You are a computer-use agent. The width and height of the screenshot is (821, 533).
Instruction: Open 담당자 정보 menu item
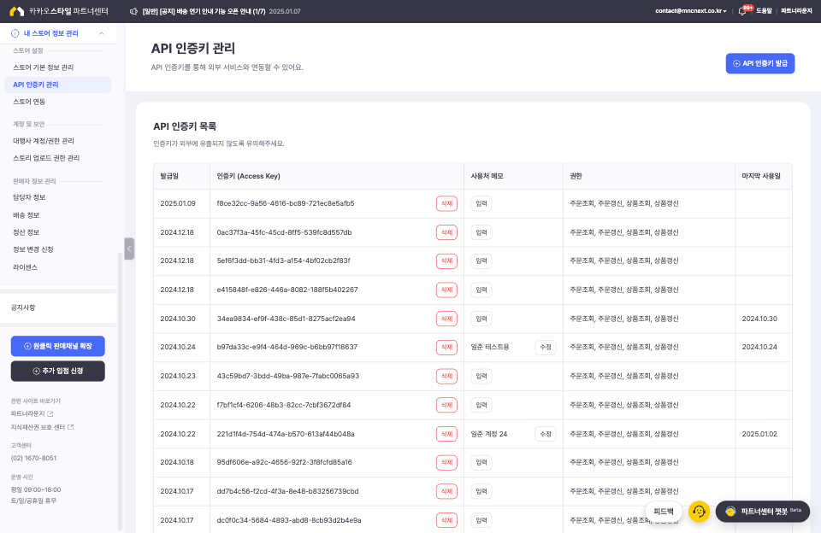29,197
